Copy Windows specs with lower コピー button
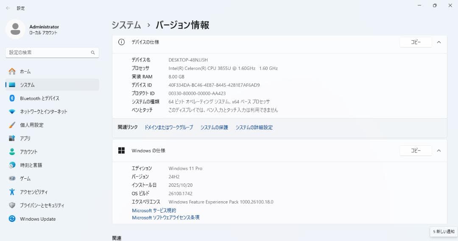 (416, 150)
